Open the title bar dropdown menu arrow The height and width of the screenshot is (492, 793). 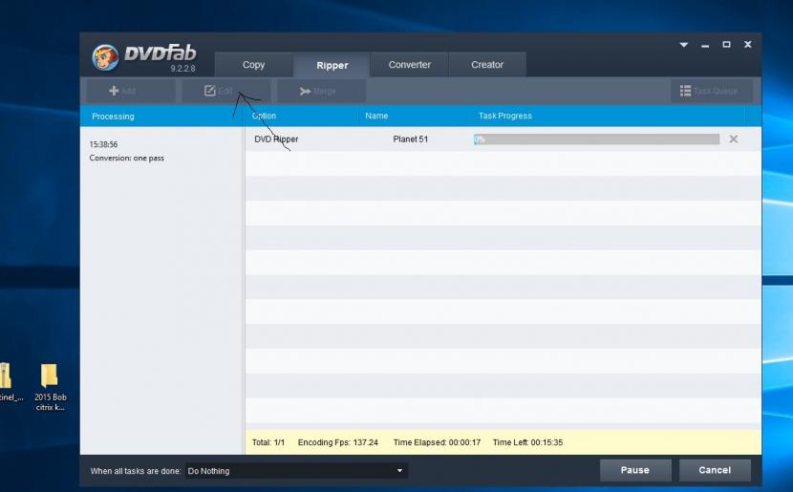tap(684, 45)
